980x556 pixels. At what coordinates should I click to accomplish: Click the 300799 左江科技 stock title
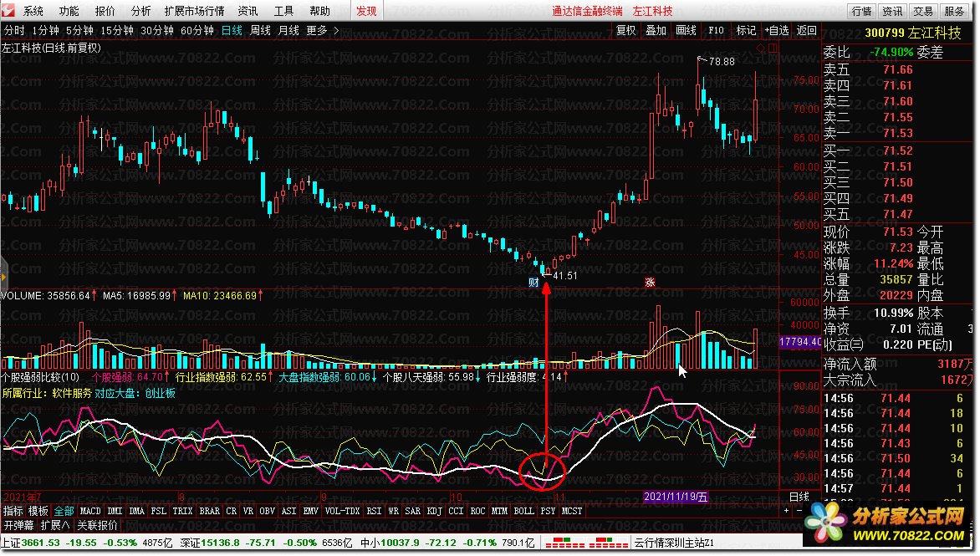click(912, 33)
